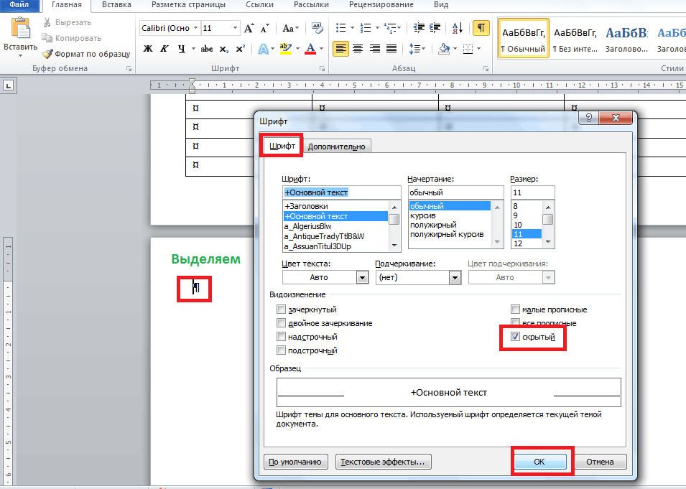Image resolution: width=686 pixels, height=489 pixels.
Task: Click the Clear Formatting icon
Action: tap(317, 29)
